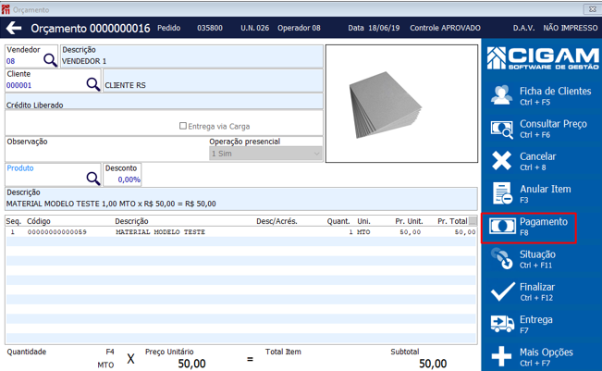Toggle Entrega via Carga checkbox
602x371 pixels.
pyautogui.click(x=183, y=126)
